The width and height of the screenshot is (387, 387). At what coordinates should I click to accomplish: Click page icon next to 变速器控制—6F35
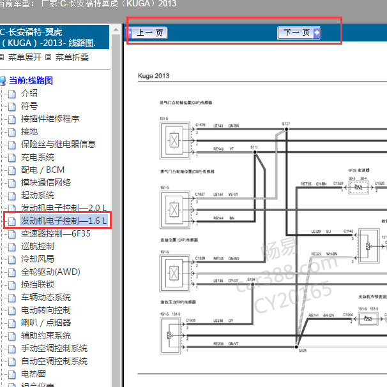11,235
